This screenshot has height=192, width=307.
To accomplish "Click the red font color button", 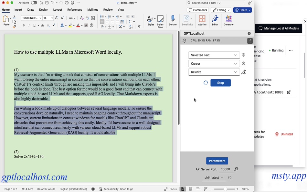I will [x=78, y=25].
